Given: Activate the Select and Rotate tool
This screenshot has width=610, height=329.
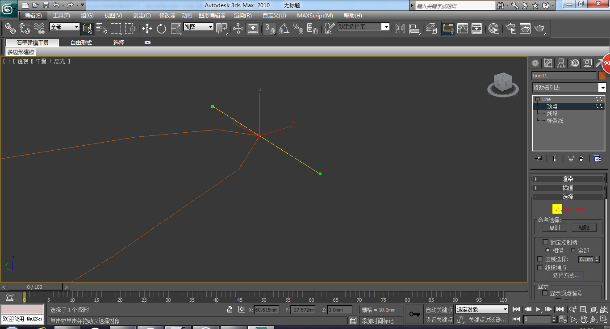Looking at the screenshot, I should [162, 29].
